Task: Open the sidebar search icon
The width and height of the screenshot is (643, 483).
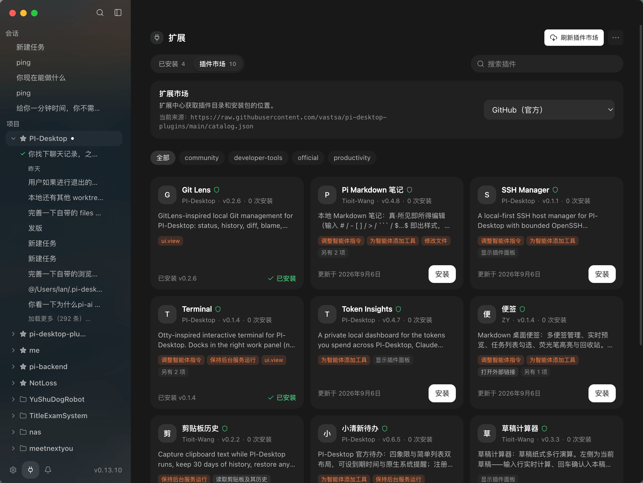Action: 100,13
